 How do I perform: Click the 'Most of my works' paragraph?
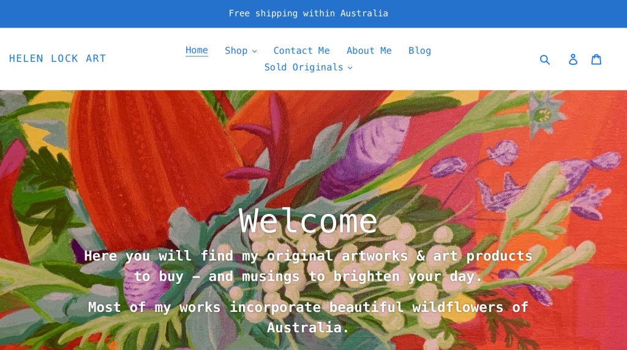click(308, 317)
